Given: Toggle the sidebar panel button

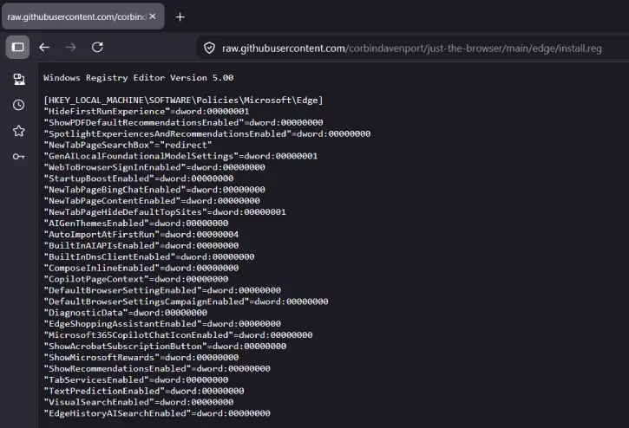Looking at the screenshot, I should [17, 48].
